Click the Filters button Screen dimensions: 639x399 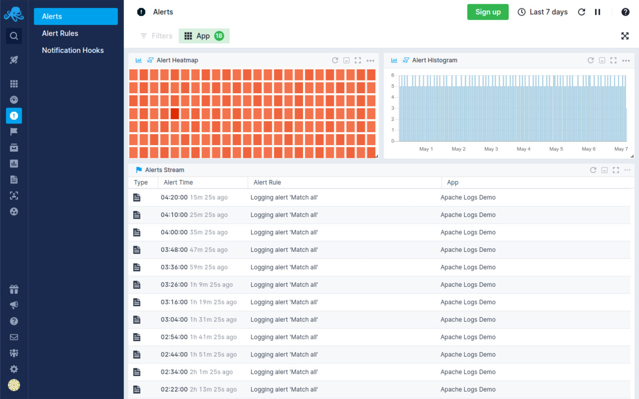coord(156,36)
